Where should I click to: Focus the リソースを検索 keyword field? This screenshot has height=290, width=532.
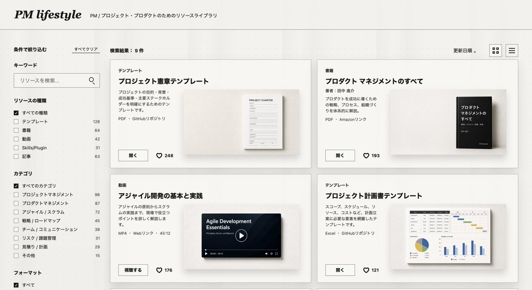57,80
